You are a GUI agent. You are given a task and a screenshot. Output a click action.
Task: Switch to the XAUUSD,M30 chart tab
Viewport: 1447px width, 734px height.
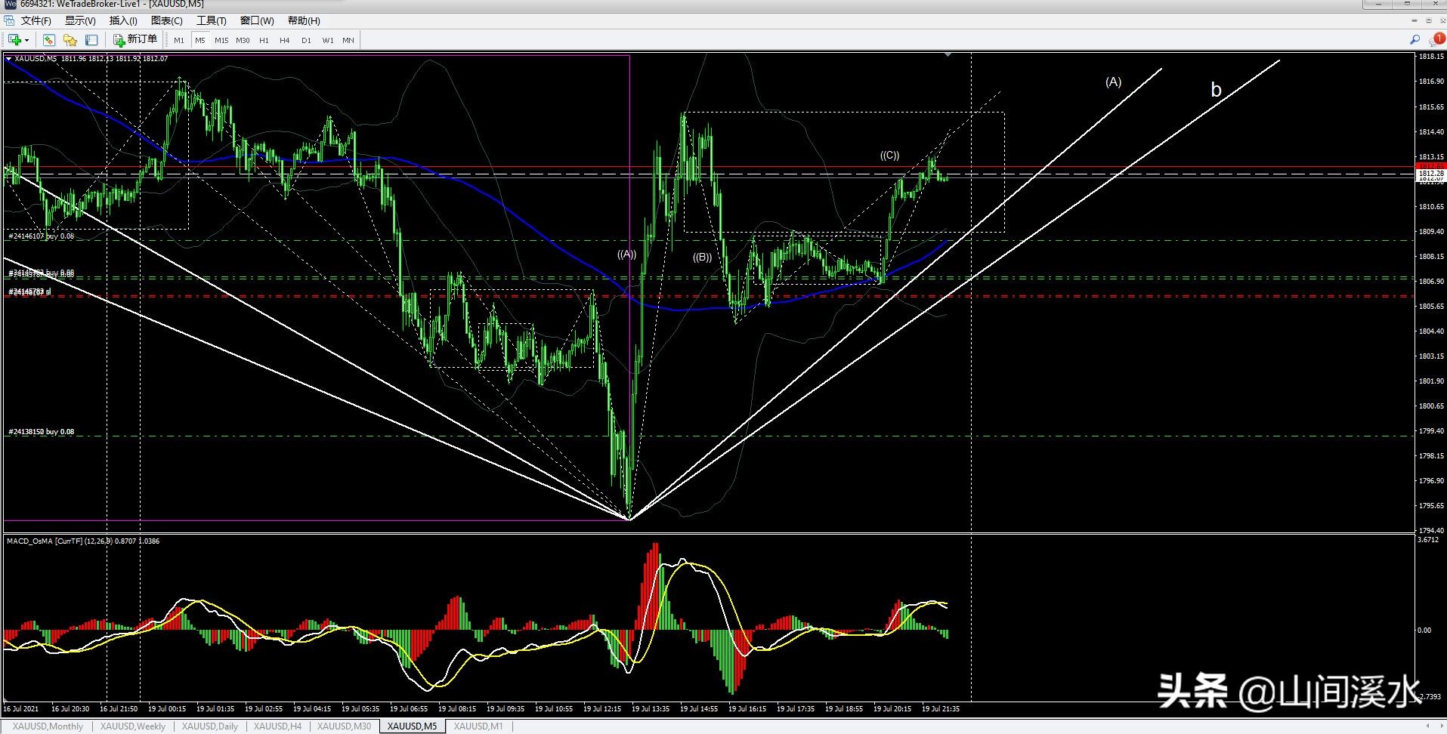pos(344,726)
